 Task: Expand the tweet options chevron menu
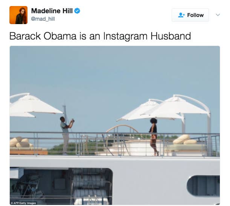(218, 15)
